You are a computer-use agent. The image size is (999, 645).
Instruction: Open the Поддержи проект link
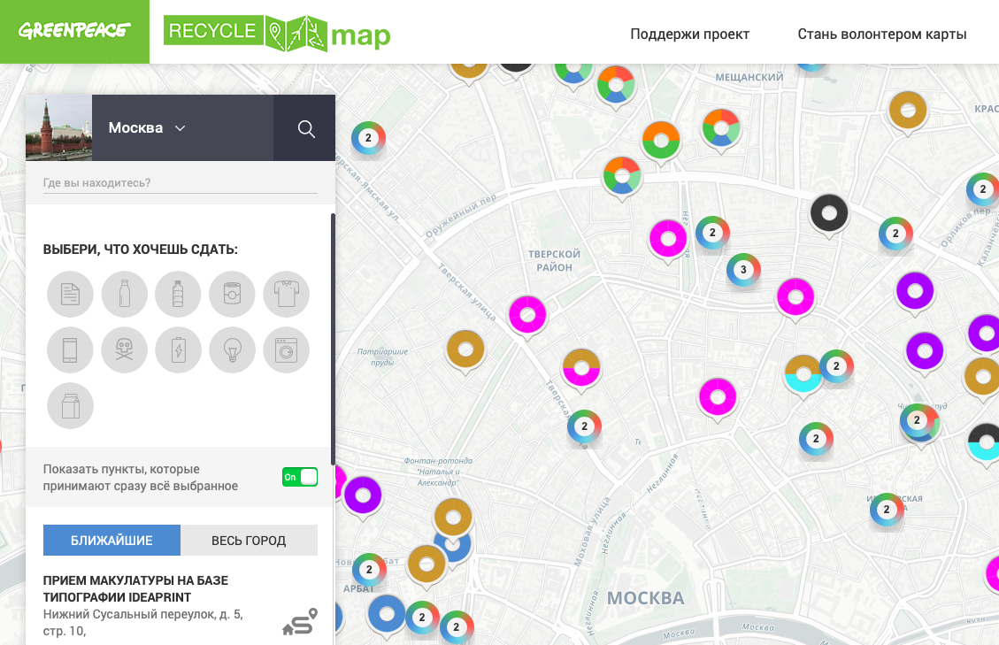pyautogui.click(x=689, y=35)
